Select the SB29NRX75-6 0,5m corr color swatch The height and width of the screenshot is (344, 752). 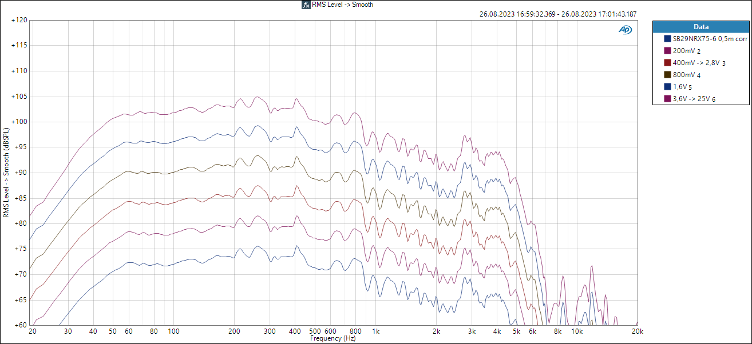click(667, 39)
